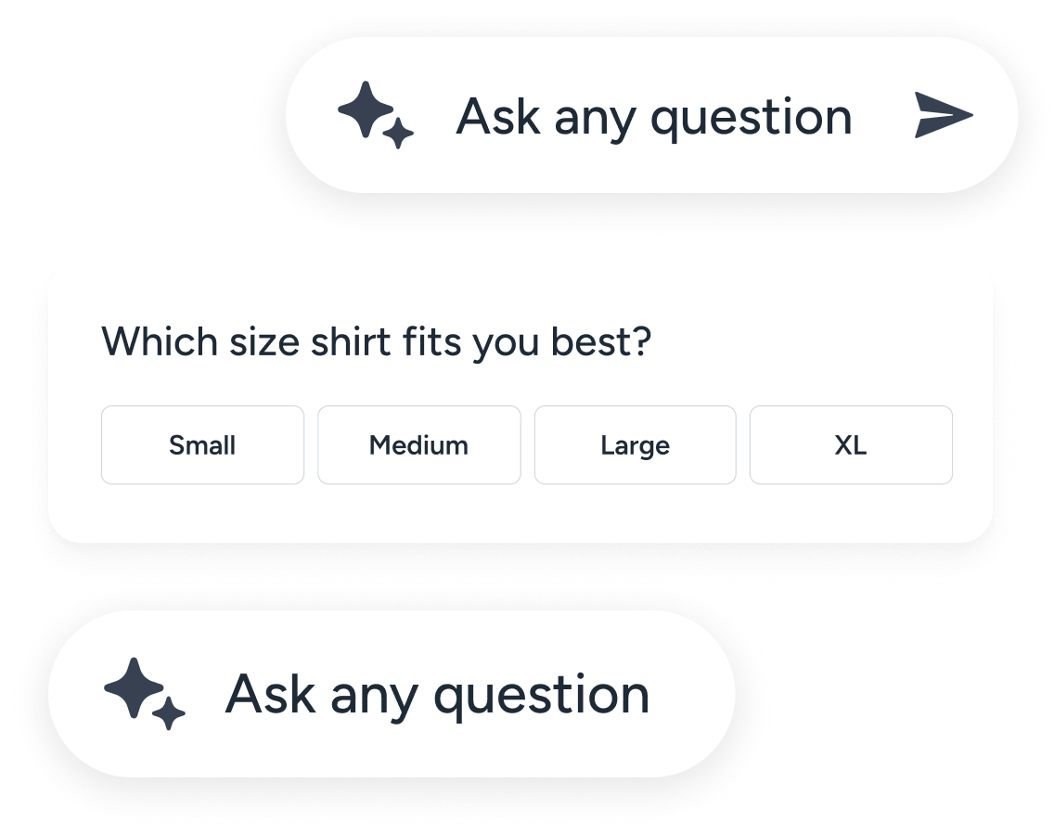Focus the bottom 'Ask any question' text
The width and height of the screenshot is (1054, 834).
(437, 694)
